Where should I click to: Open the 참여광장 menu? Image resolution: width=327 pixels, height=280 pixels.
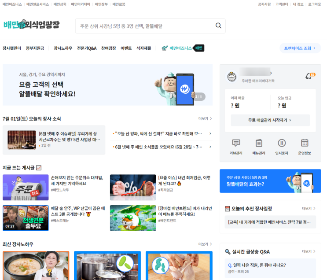[x=108, y=48]
